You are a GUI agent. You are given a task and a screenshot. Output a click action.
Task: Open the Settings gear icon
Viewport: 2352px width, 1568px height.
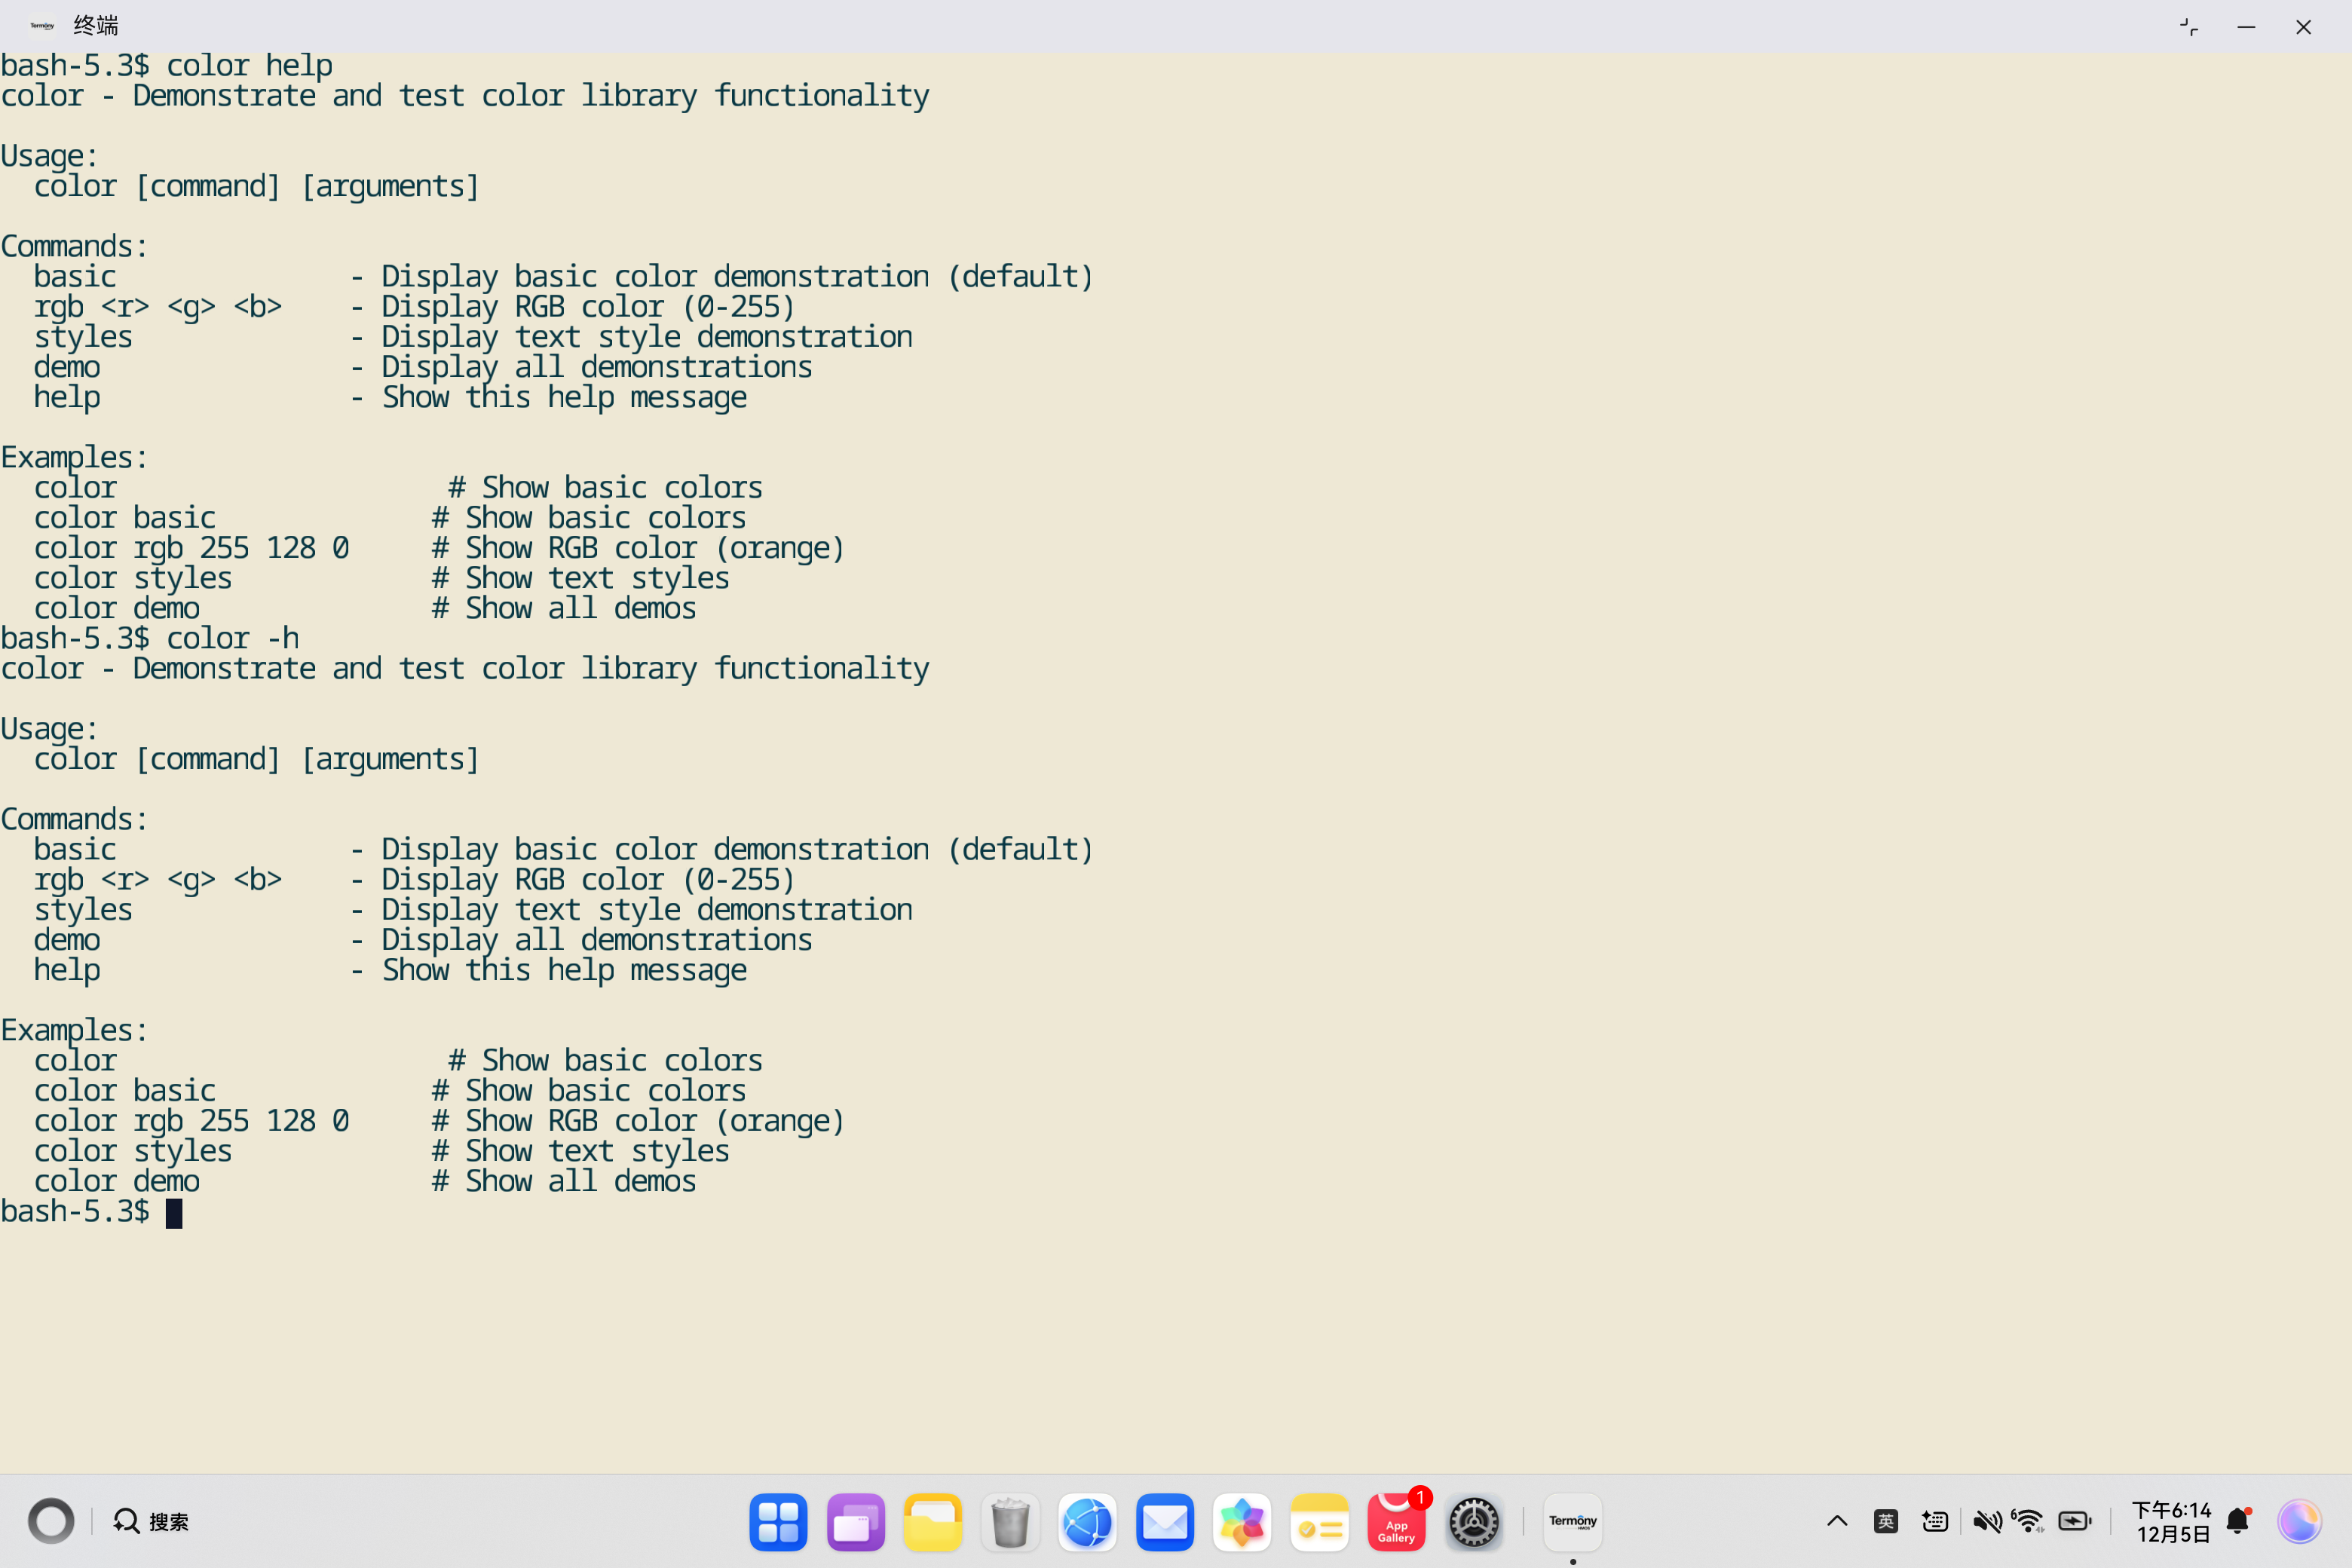point(1473,1522)
